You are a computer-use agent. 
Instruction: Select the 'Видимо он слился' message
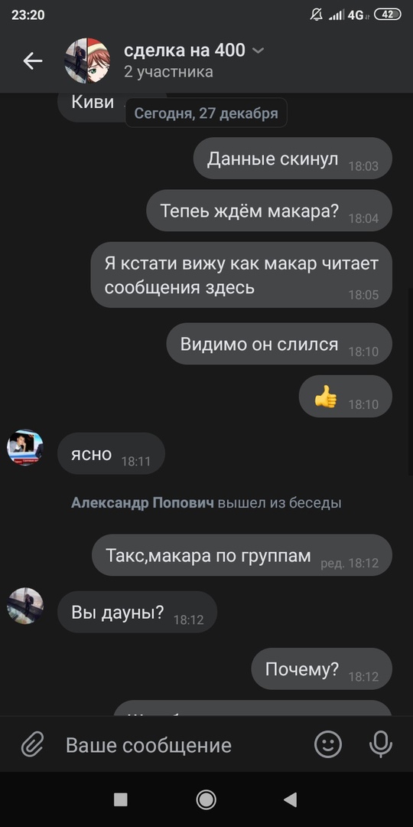tap(279, 344)
